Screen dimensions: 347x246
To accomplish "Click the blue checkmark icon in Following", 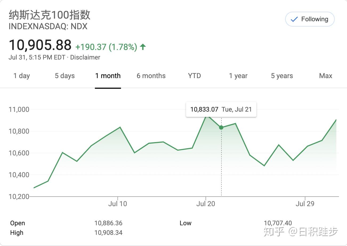I will coord(294,19).
